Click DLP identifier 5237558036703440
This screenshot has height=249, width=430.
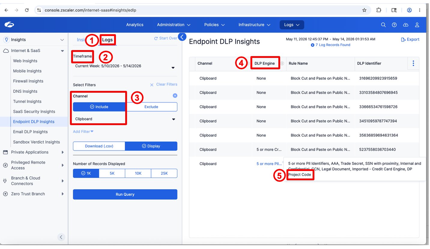coord(377,149)
